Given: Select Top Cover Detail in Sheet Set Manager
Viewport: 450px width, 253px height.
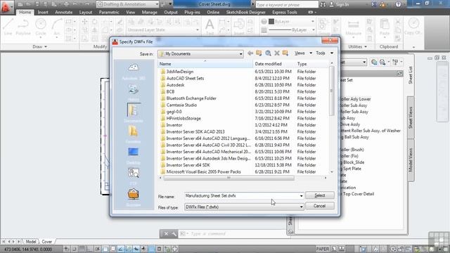Looking at the screenshot, I should tap(359, 194).
